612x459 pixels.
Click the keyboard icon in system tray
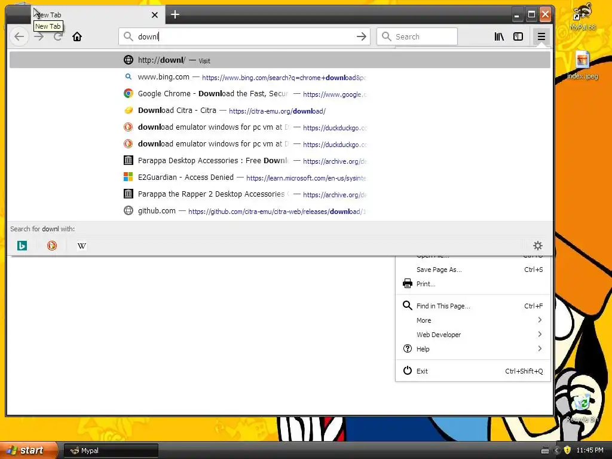click(x=545, y=451)
